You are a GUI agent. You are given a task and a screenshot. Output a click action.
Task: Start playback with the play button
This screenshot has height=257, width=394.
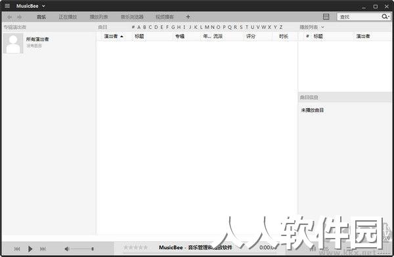click(30, 249)
